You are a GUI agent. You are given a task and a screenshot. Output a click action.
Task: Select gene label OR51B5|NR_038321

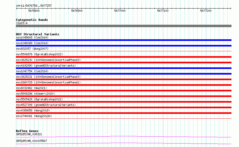[x=29, y=134]
